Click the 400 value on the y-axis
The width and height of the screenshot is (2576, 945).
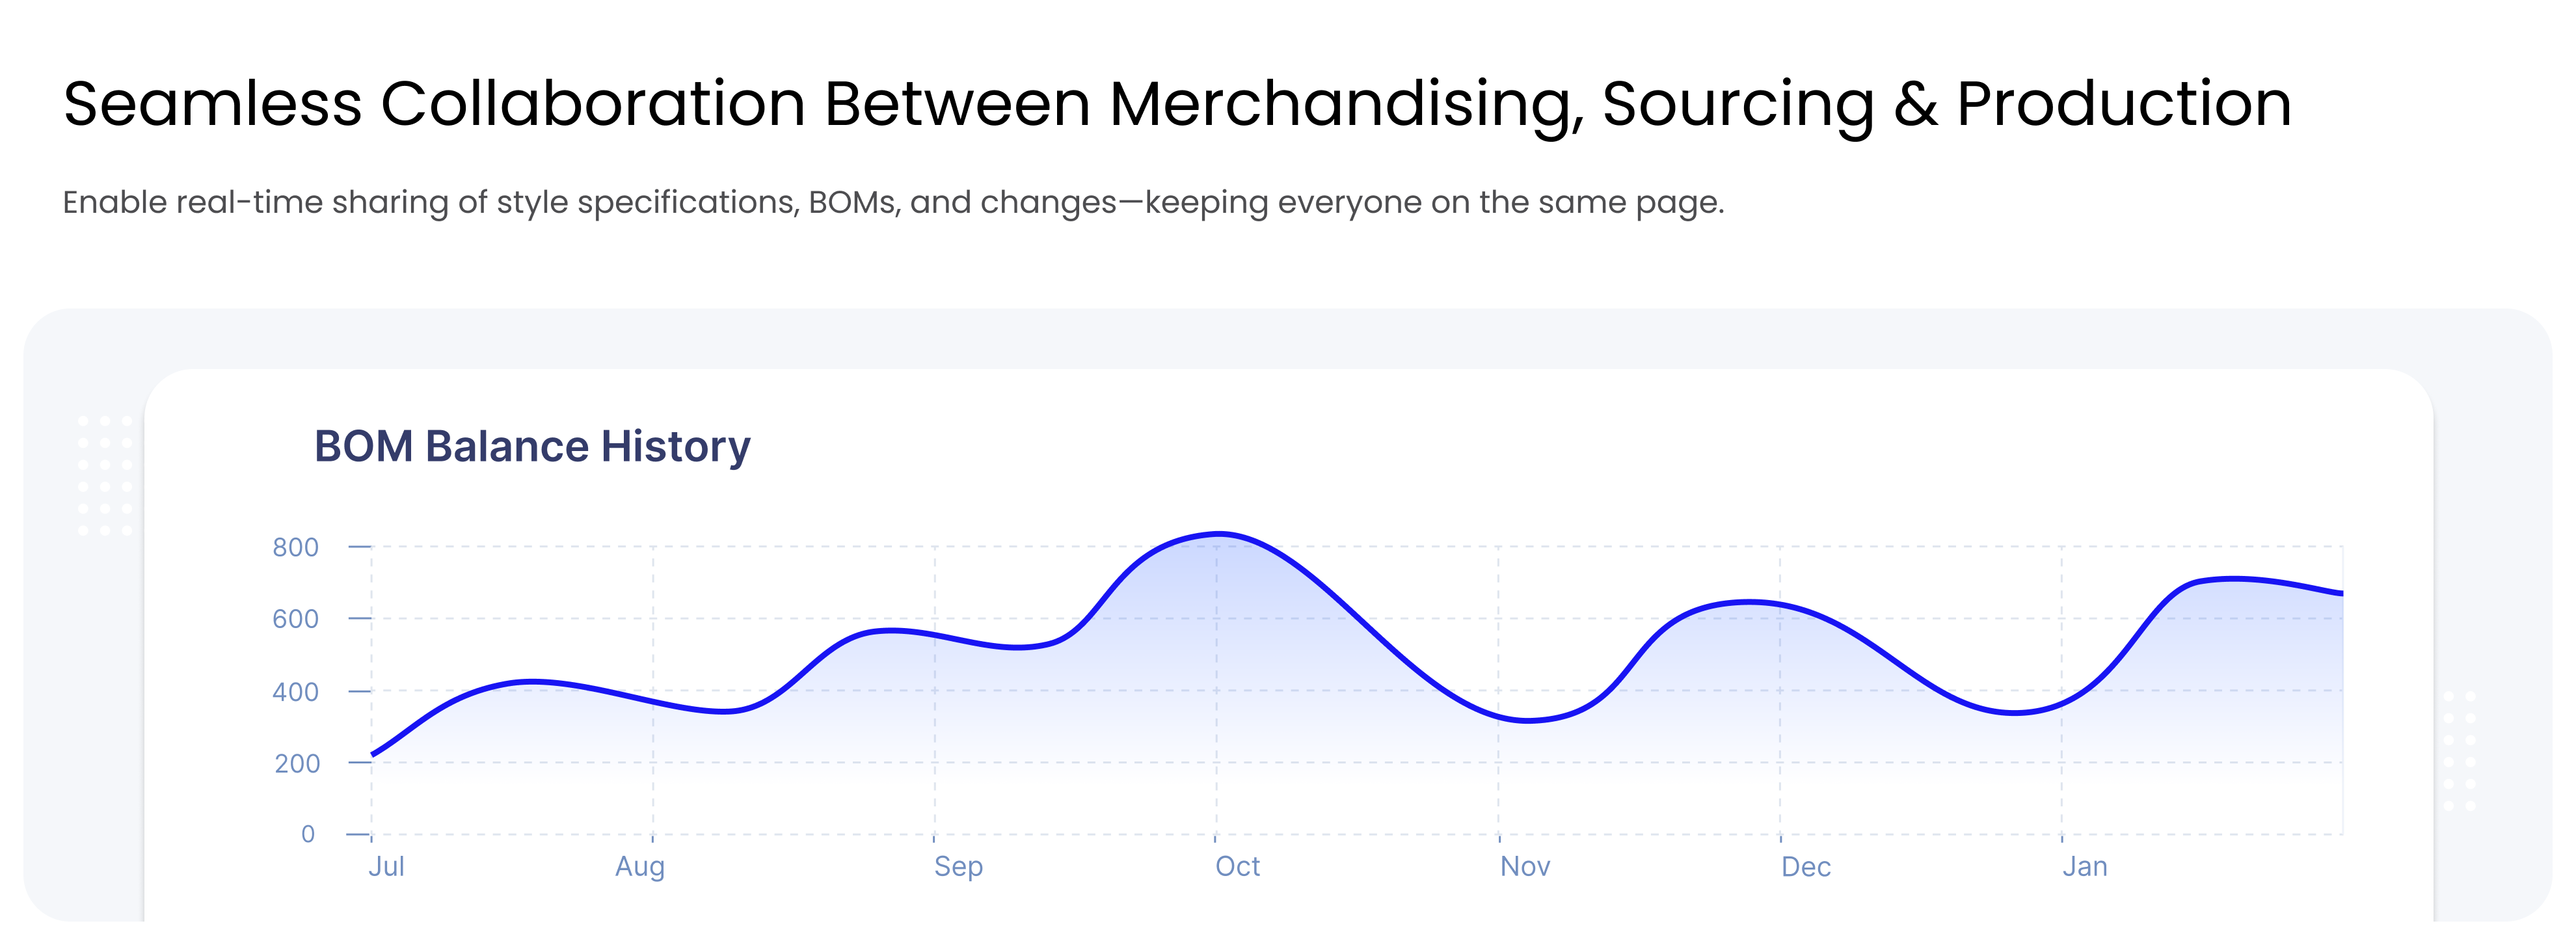[x=295, y=692]
